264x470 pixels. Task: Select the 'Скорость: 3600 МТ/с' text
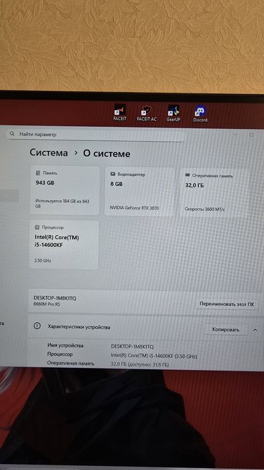[x=205, y=209]
